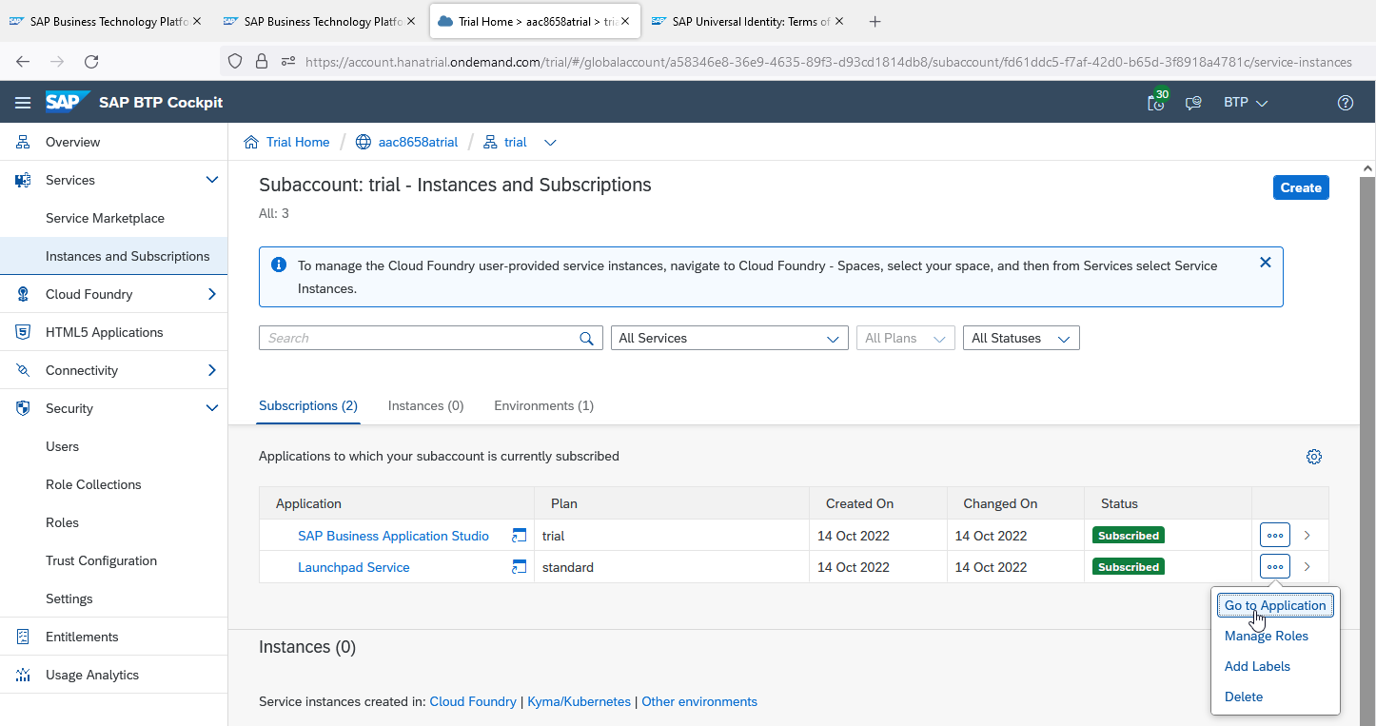Open the notifications bell in the cockpit header
1376x726 pixels.
1155,102
